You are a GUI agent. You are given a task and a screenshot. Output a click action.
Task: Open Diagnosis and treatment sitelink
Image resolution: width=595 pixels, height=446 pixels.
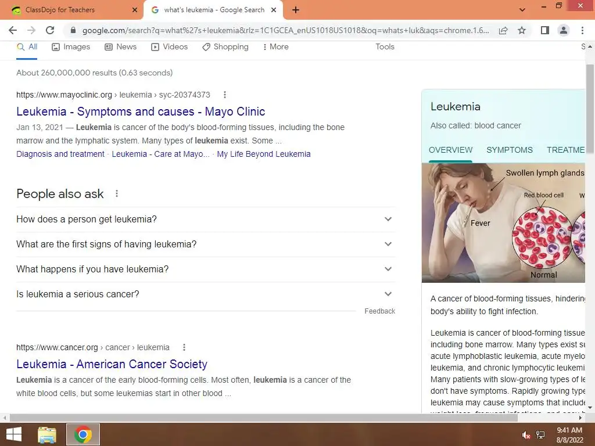point(60,154)
